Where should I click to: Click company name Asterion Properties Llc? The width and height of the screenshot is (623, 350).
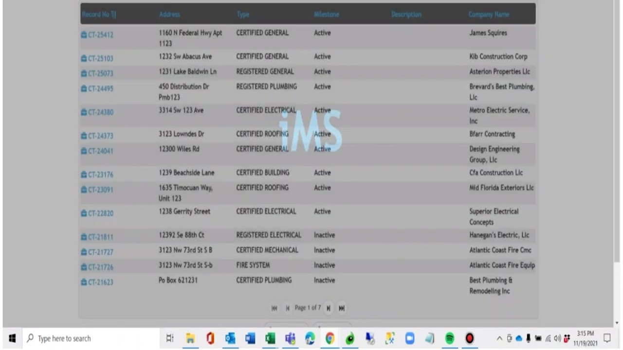tap(500, 71)
